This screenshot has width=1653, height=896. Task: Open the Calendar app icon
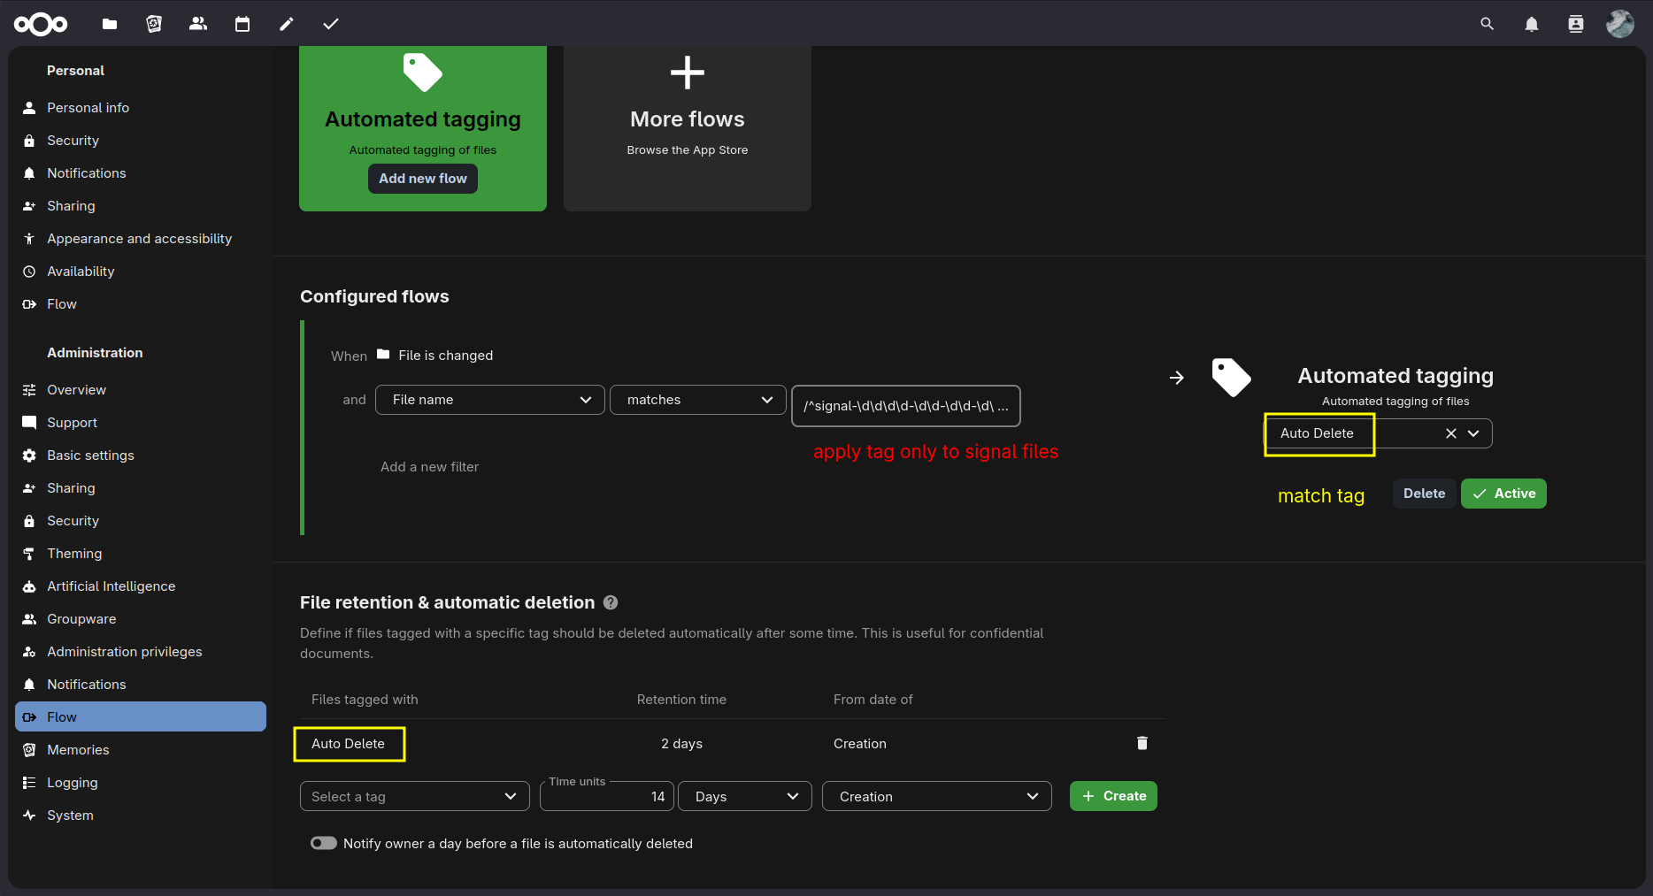242,24
